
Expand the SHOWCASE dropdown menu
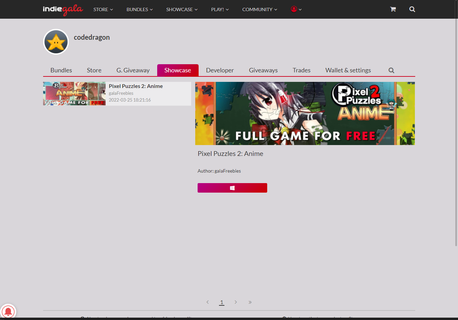[182, 10]
